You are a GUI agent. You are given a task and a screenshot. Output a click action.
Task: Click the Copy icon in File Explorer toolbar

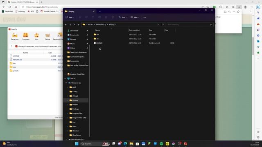(86, 17)
